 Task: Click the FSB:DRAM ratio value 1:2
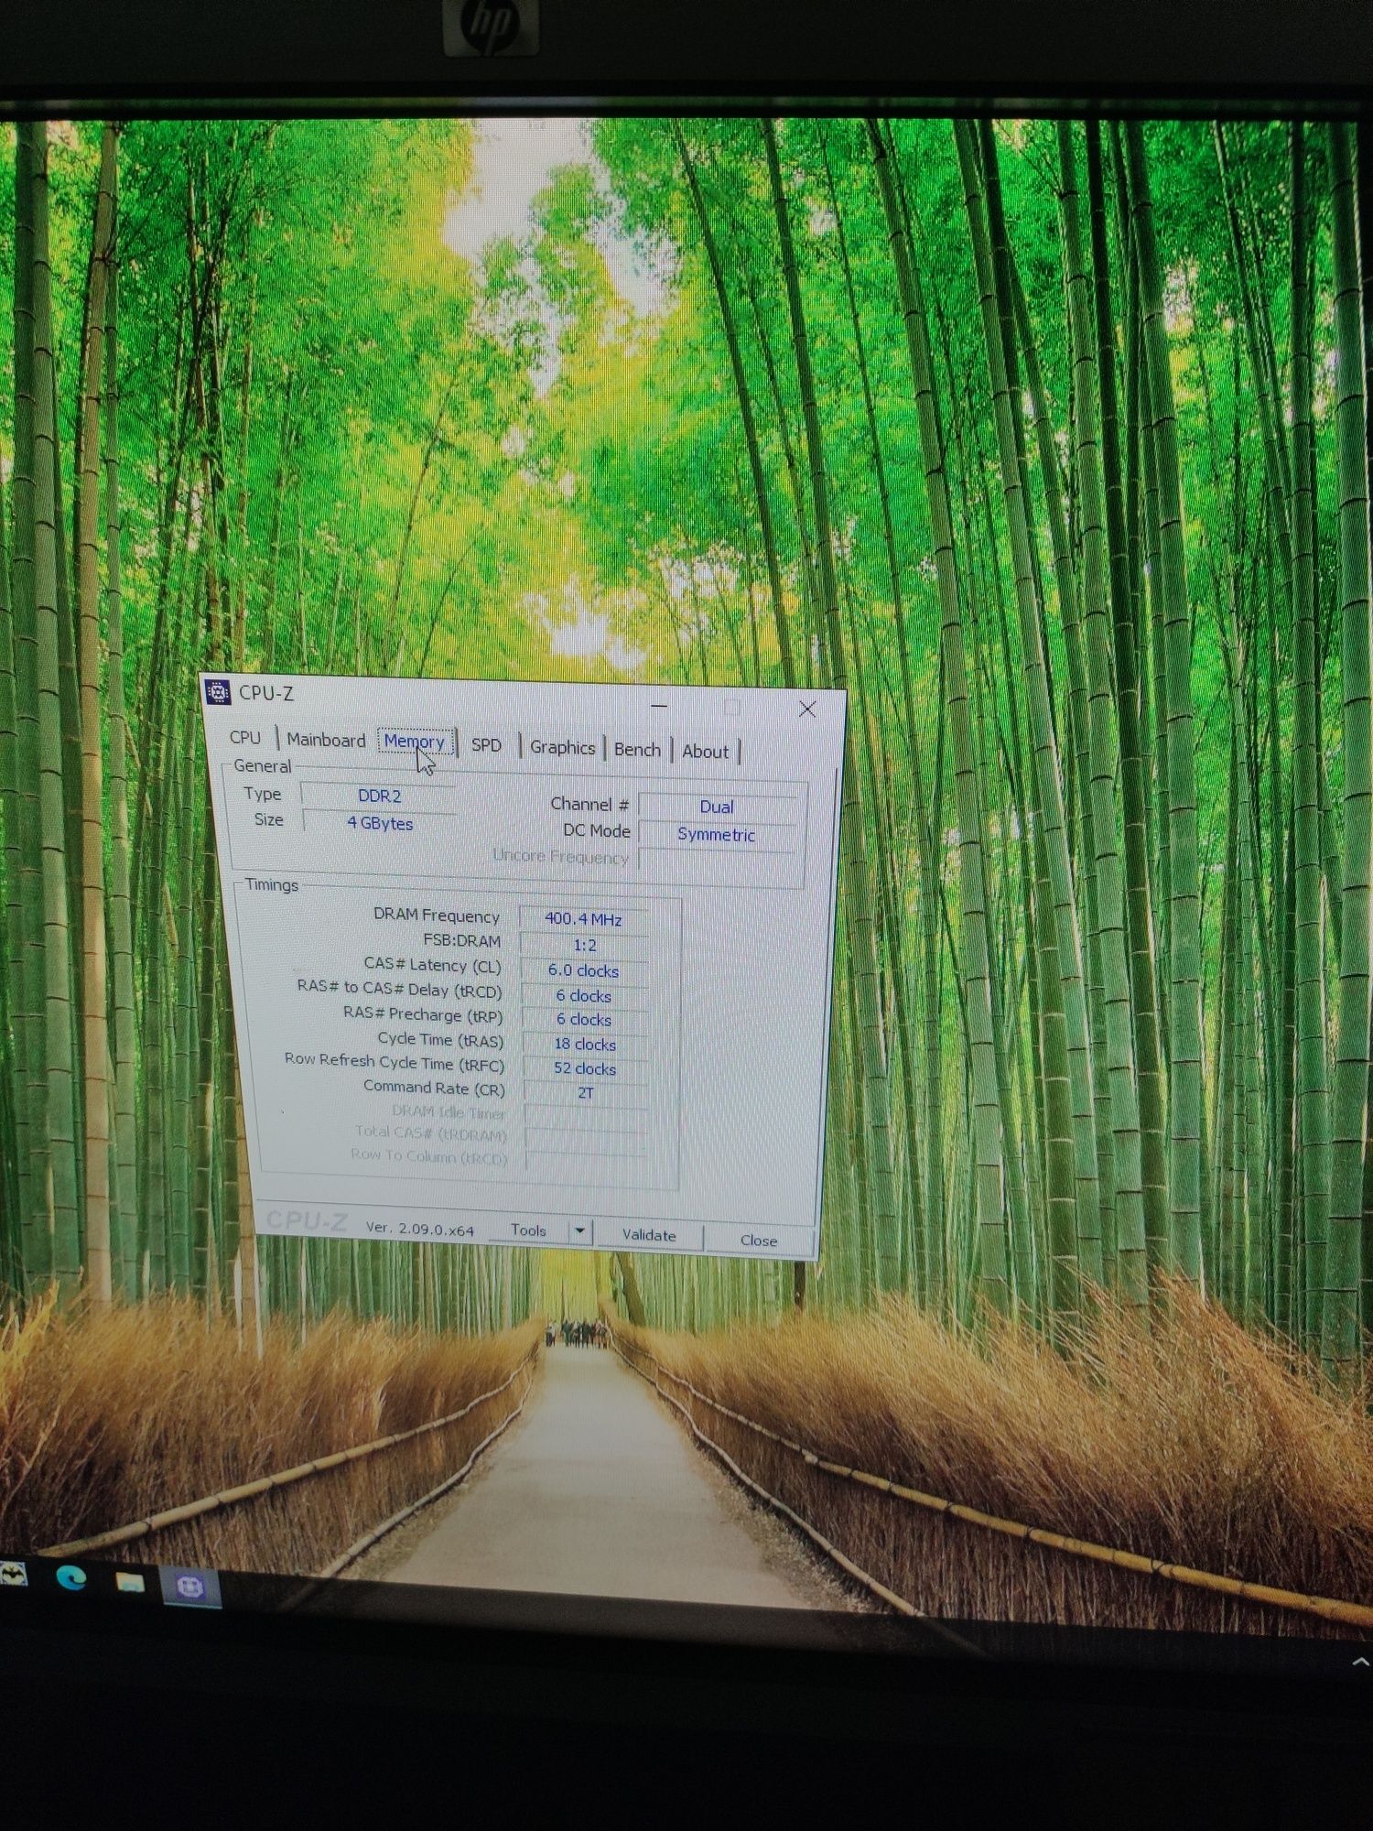point(584,945)
